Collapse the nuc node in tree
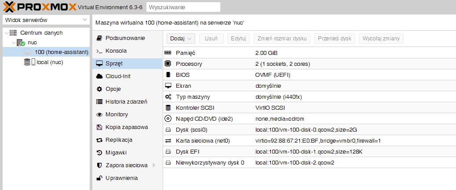 pos(13,43)
